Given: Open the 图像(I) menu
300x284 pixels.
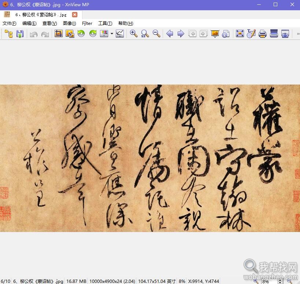Looking at the screenshot, I should 70,23.
